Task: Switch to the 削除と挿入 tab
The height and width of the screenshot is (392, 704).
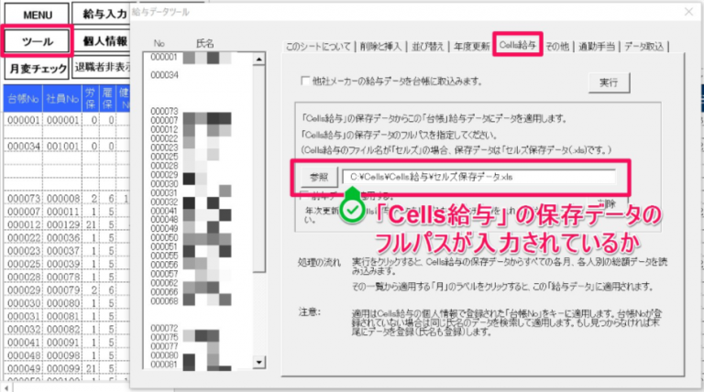Action: click(380, 46)
